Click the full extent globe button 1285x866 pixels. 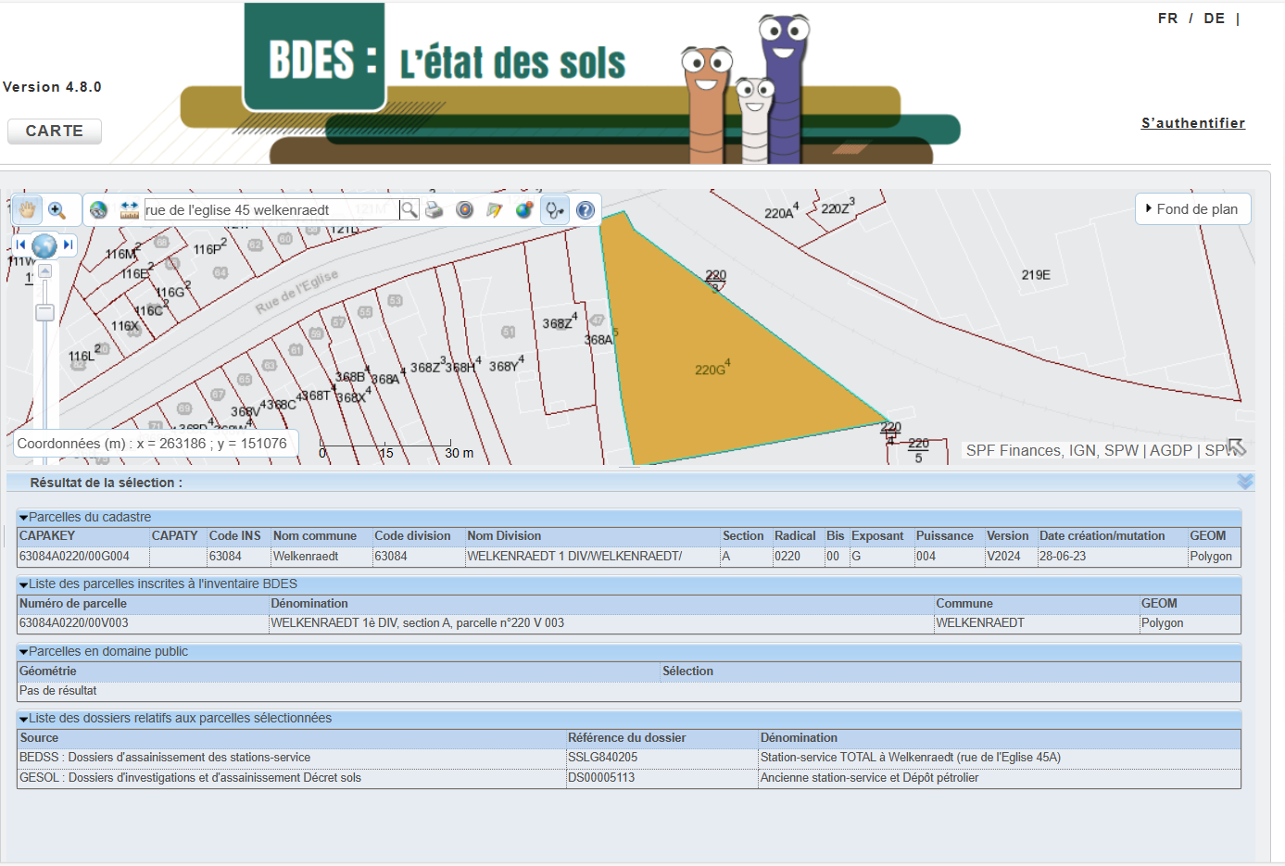pos(44,245)
